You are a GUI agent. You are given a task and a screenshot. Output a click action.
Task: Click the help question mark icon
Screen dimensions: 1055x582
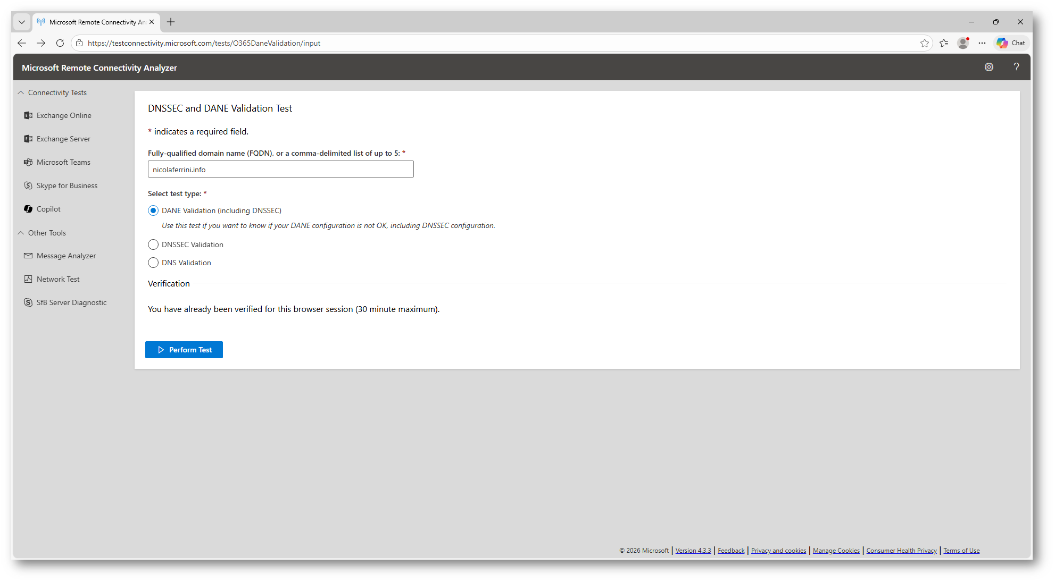point(1016,67)
